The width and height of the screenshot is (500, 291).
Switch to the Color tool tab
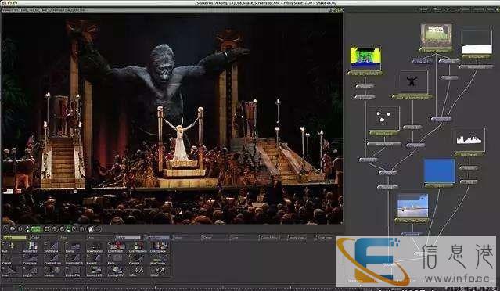click(36, 238)
